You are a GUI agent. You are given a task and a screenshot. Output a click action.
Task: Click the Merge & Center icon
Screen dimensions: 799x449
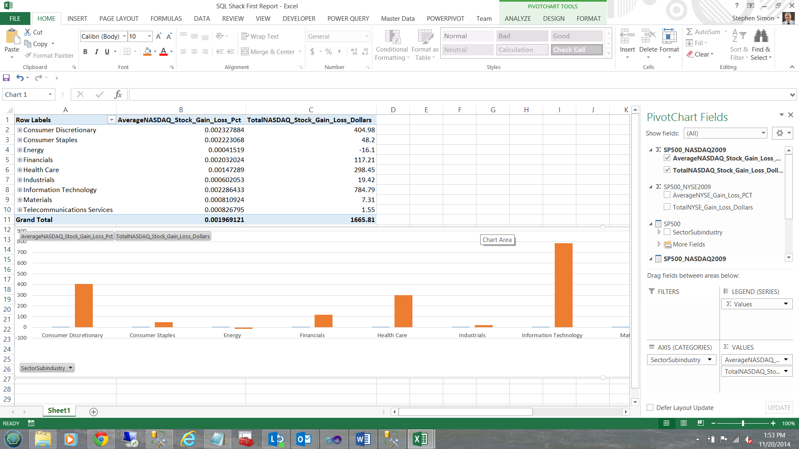[245, 52]
